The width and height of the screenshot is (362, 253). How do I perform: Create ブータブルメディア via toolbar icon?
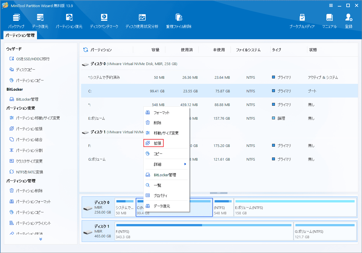302,21
